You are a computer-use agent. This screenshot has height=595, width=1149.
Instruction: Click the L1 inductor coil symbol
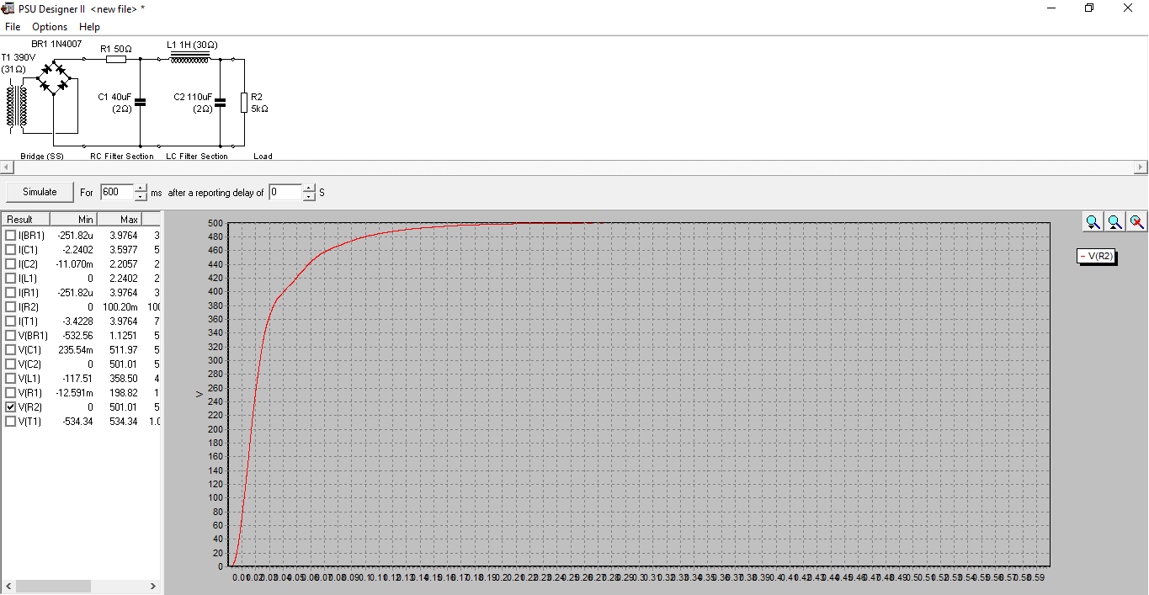(x=189, y=58)
